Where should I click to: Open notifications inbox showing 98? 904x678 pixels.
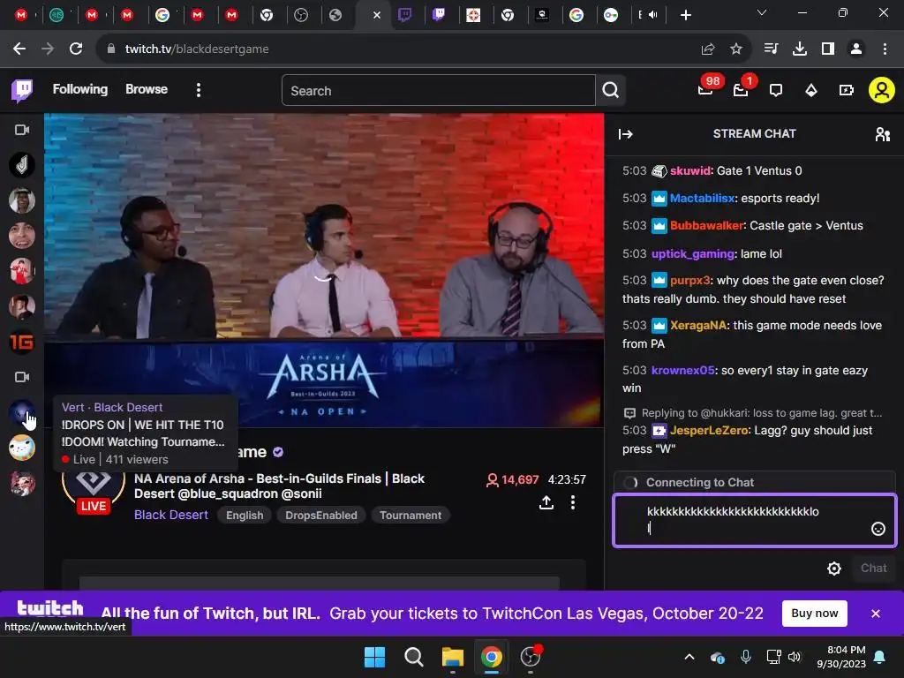point(706,89)
